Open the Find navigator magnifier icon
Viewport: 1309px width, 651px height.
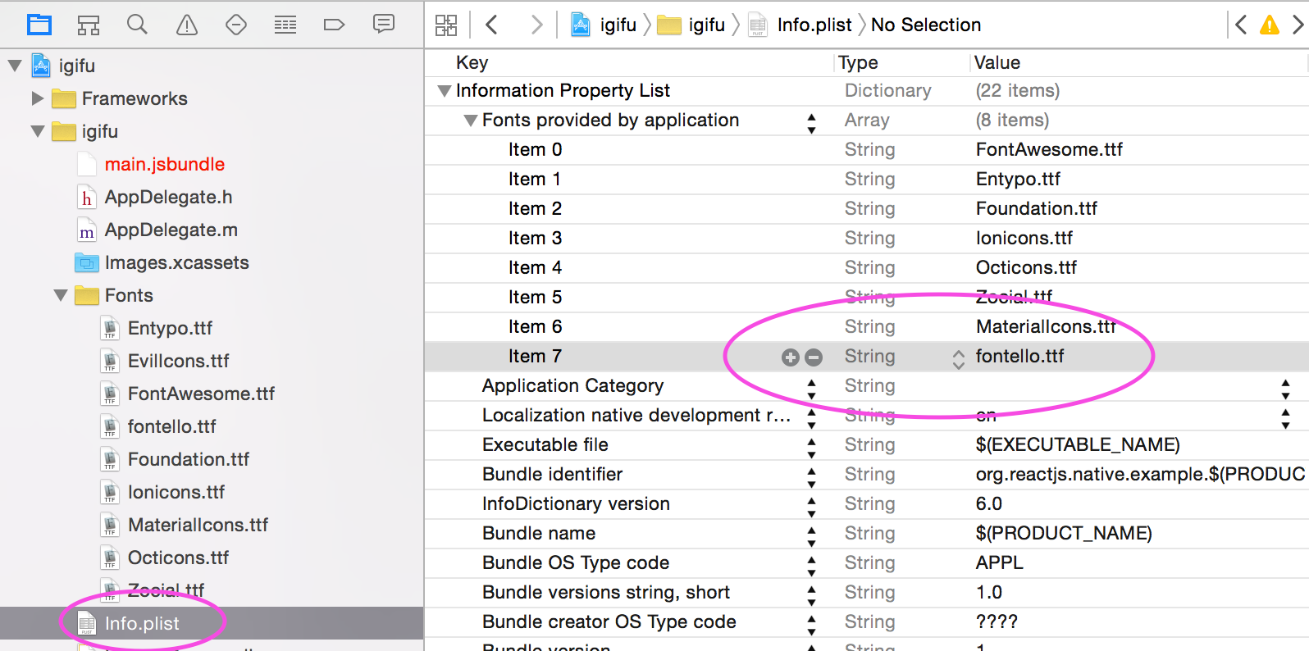click(137, 25)
